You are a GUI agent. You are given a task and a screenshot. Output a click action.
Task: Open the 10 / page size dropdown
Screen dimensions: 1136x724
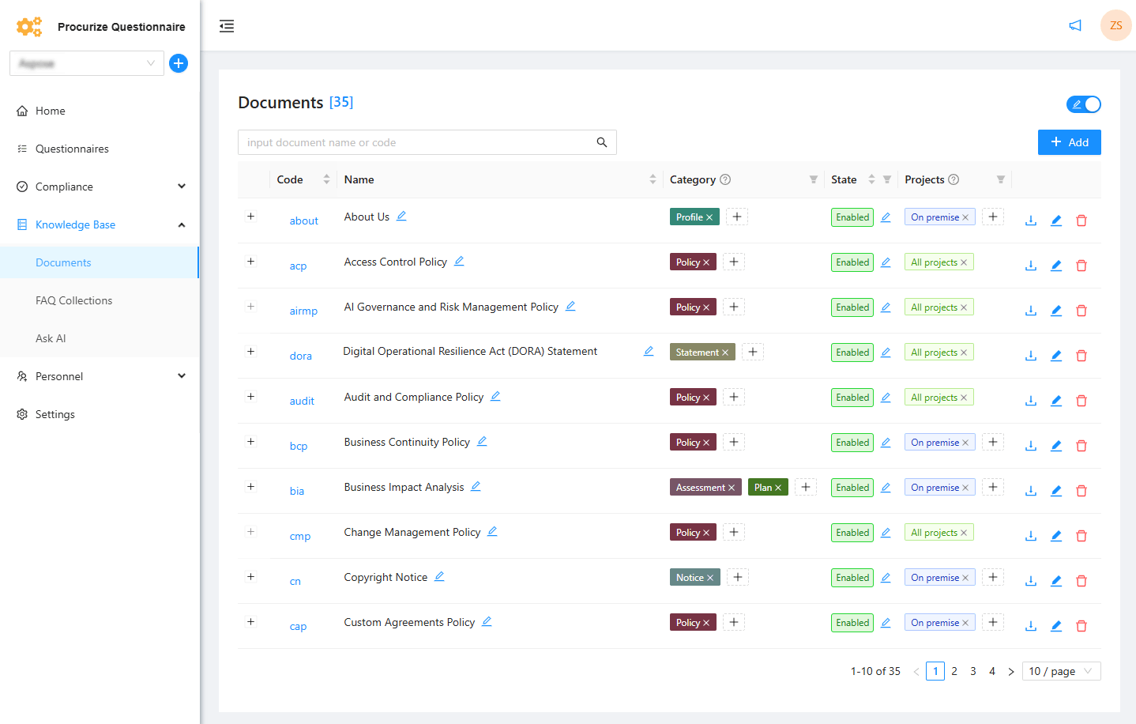pyautogui.click(x=1061, y=671)
